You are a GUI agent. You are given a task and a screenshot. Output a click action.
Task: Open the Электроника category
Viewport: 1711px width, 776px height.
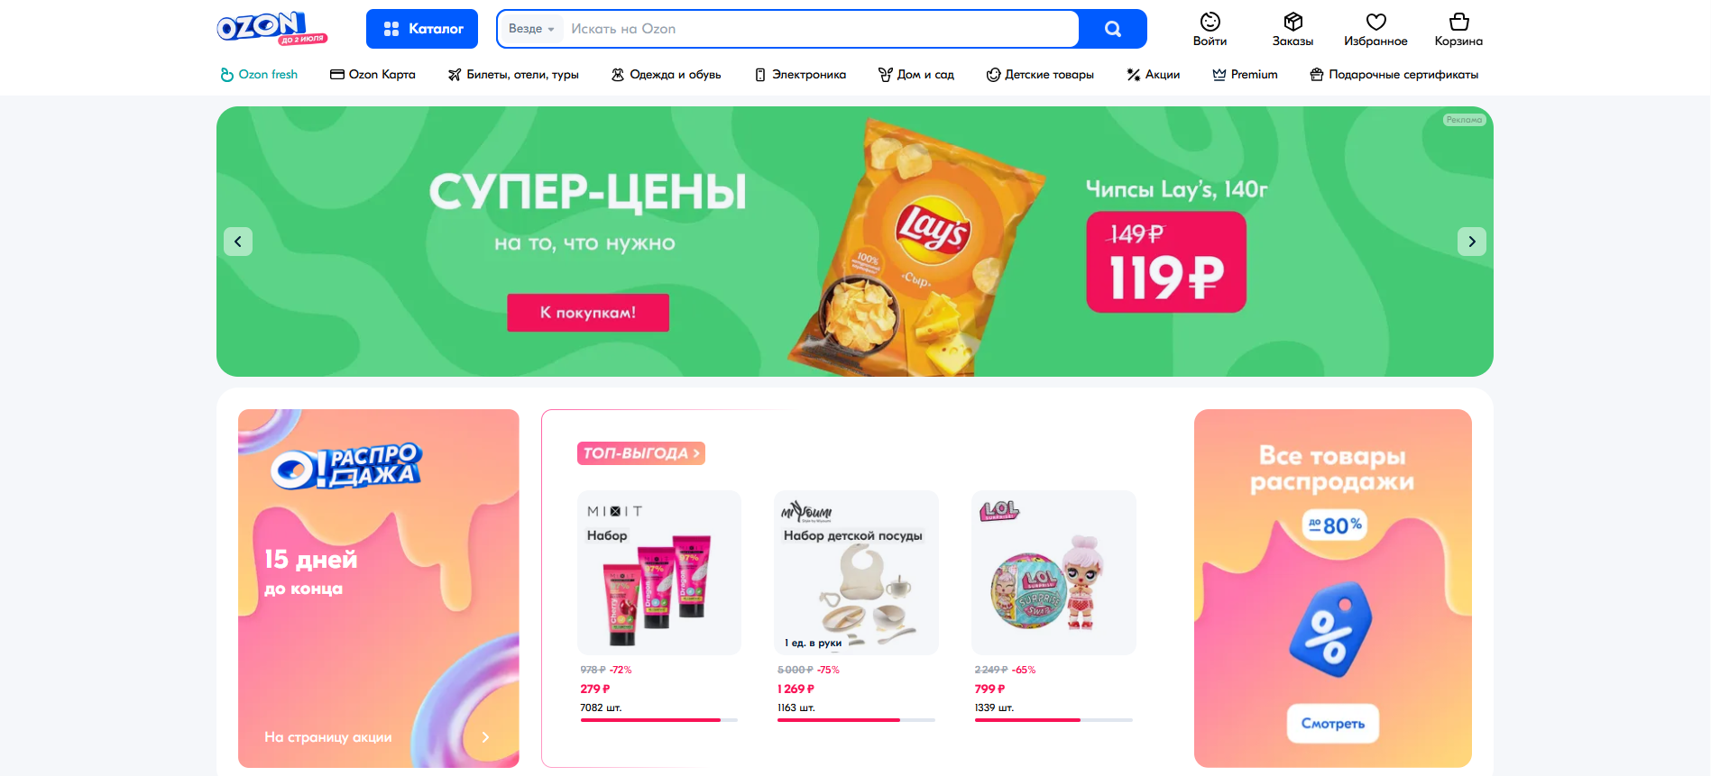(x=800, y=75)
